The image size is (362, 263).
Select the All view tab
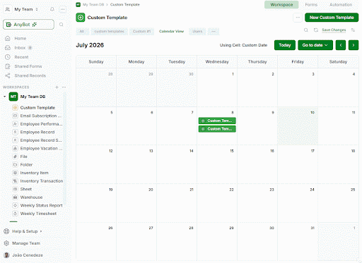coord(82,31)
